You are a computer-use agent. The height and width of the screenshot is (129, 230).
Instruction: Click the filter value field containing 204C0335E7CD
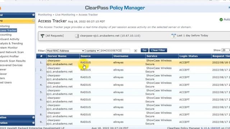click(115, 51)
